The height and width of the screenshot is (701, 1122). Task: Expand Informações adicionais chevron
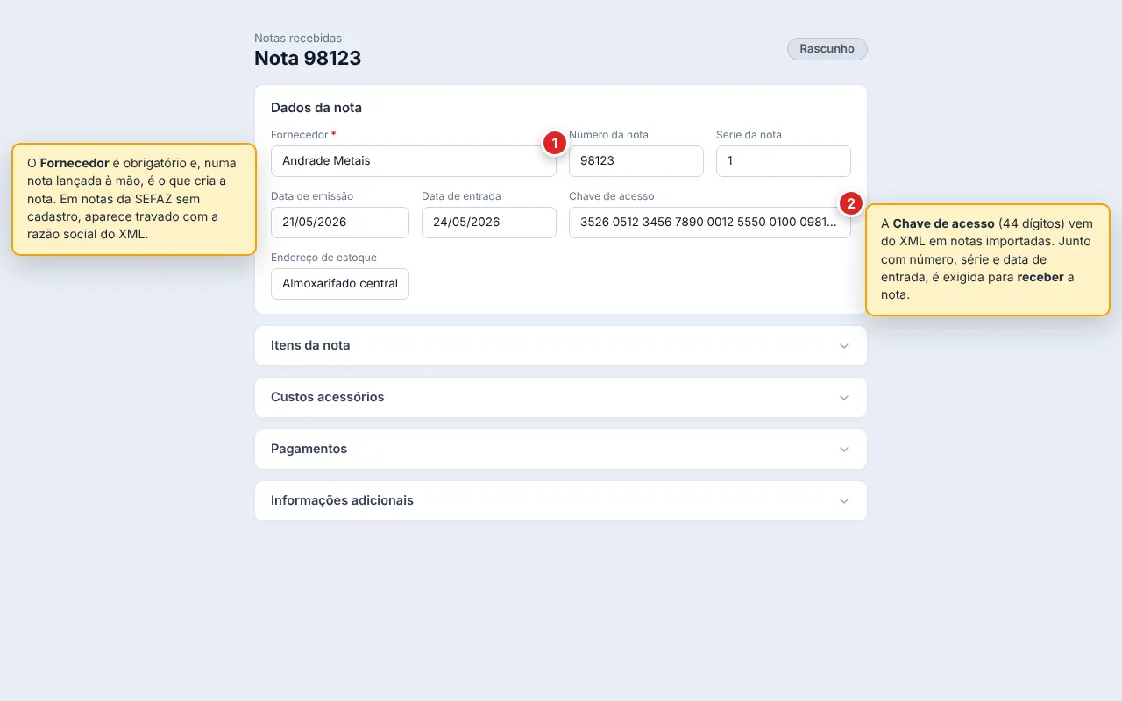tap(844, 501)
